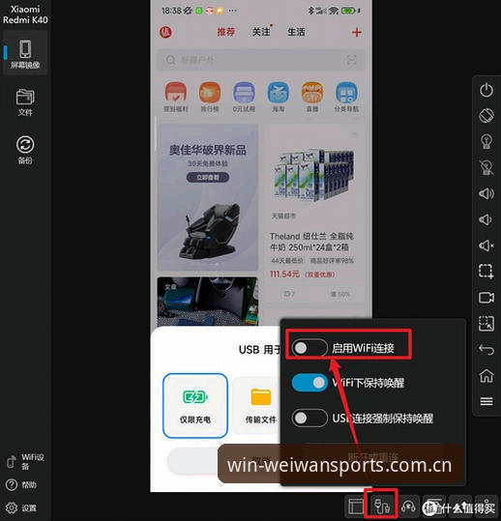Open the 海淘 overseas shopping shortcut
Image resolution: width=501 pixels, height=521 pixels.
[278, 97]
